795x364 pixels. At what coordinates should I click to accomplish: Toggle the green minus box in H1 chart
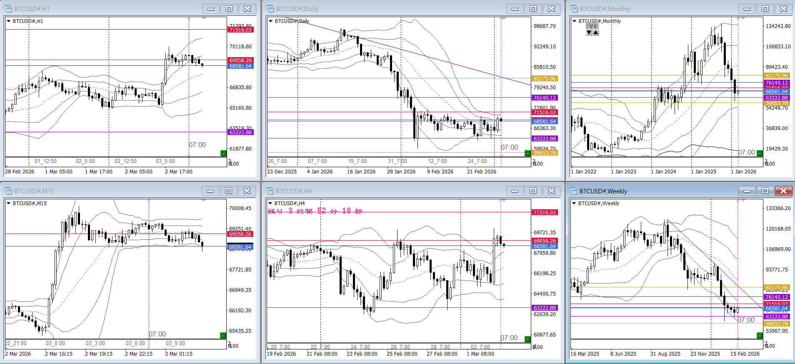[223, 153]
